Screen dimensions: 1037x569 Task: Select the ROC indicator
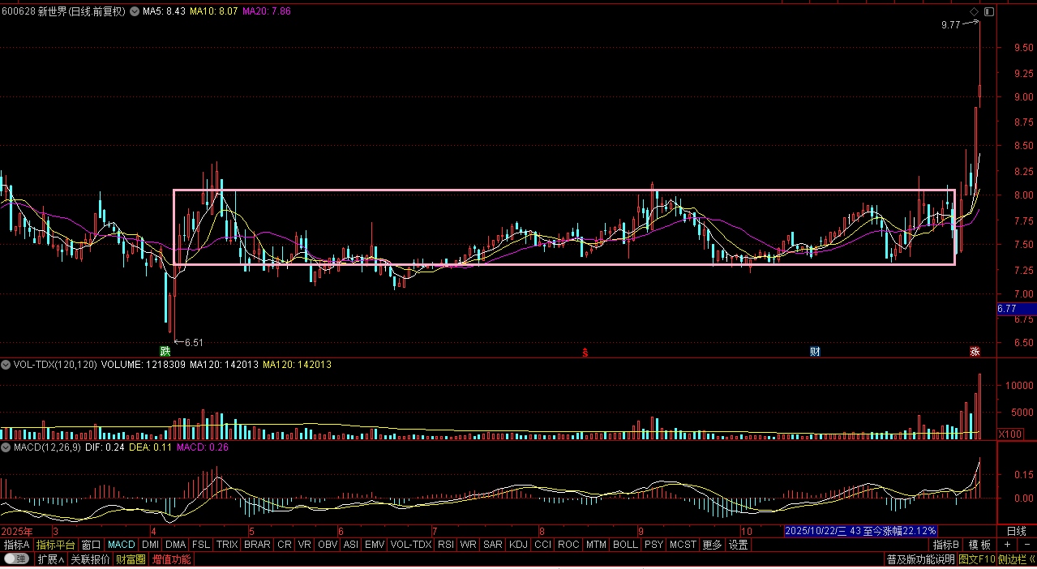coord(569,545)
